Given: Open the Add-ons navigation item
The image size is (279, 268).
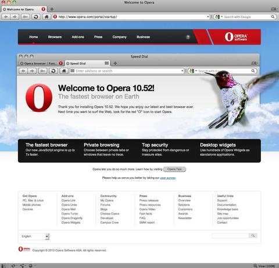Looking at the screenshot, I should pyautogui.click(x=78, y=37).
